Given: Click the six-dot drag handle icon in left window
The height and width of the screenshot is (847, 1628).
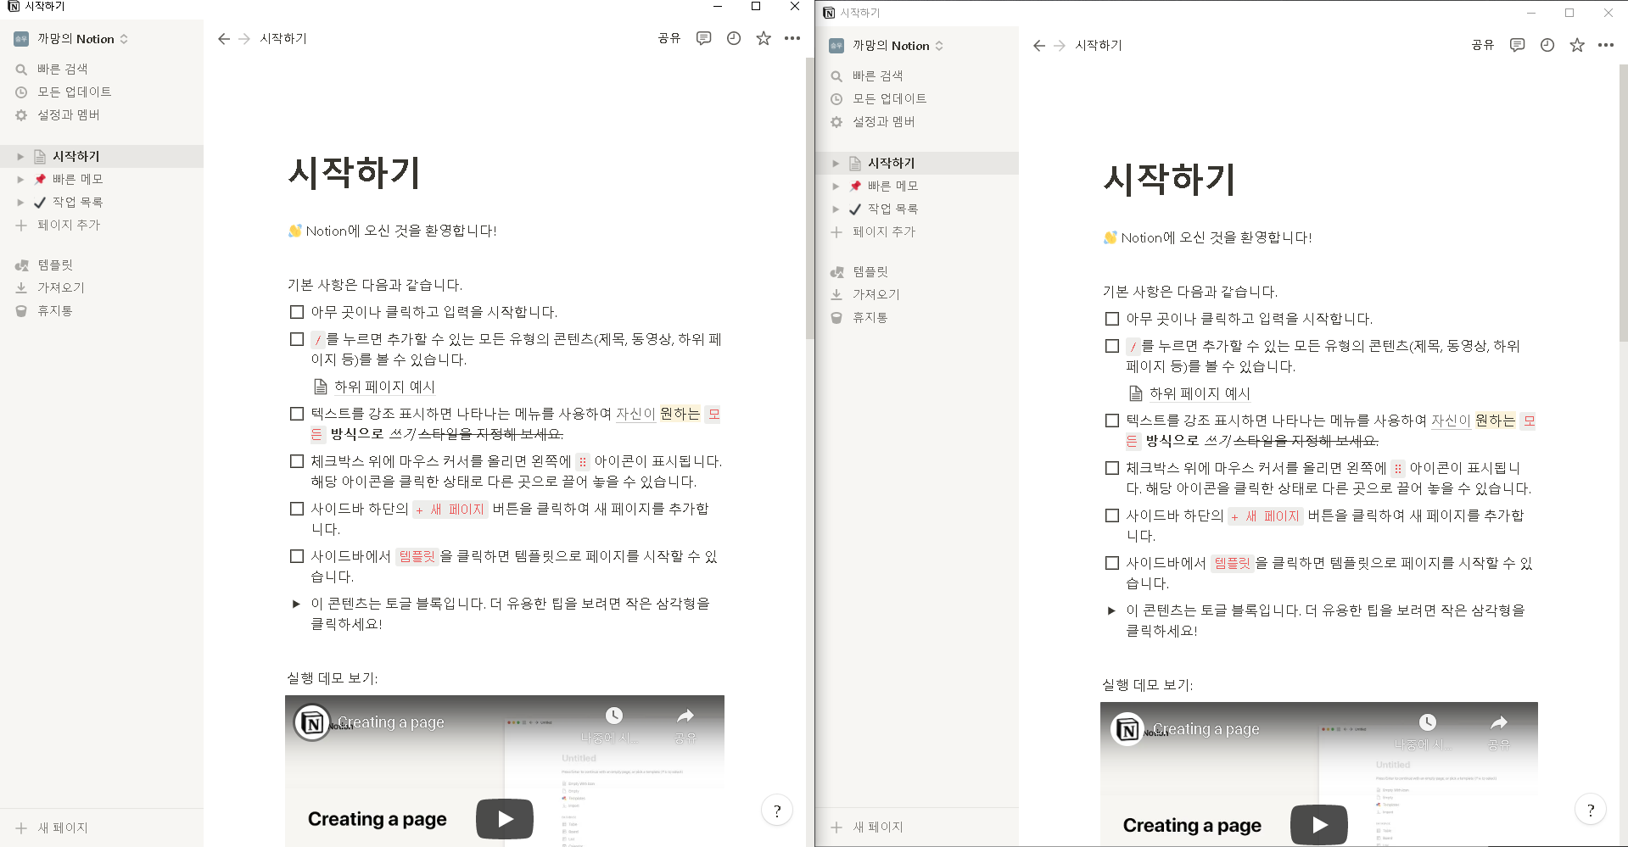Looking at the screenshot, I should click(x=583, y=462).
